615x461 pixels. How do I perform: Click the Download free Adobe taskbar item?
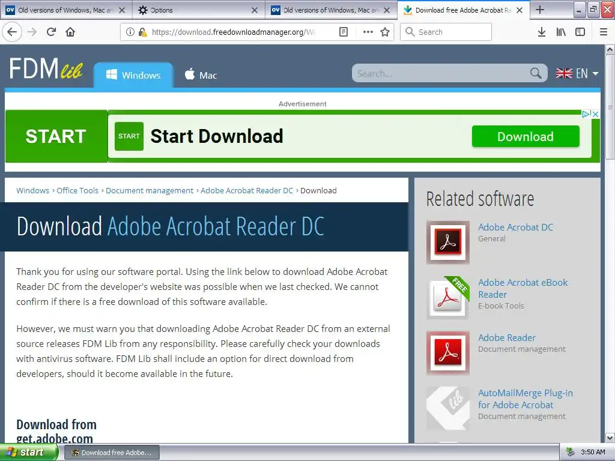112,453
